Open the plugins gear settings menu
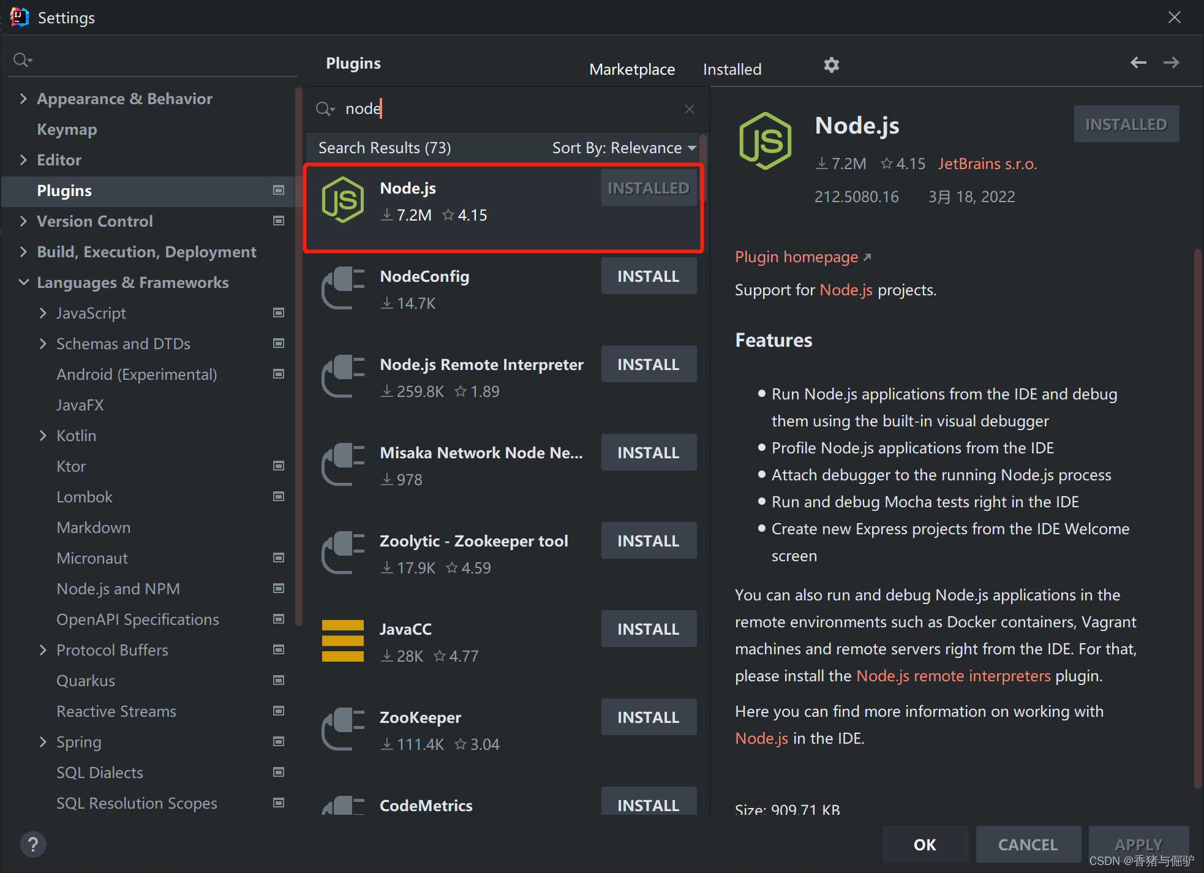Viewport: 1204px width, 873px height. tap(831, 65)
